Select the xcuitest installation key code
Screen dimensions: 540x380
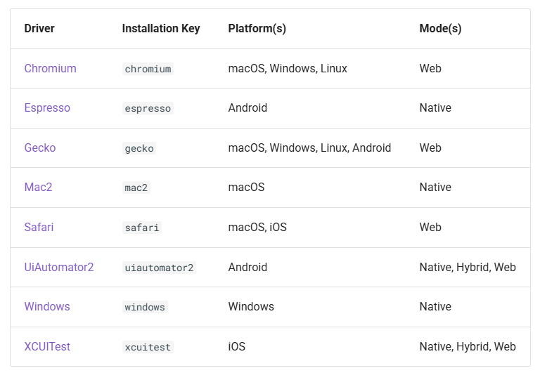click(148, 347)
